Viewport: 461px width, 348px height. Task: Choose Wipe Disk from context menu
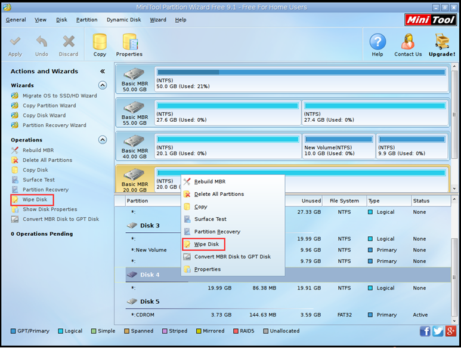tap(233, 244)
